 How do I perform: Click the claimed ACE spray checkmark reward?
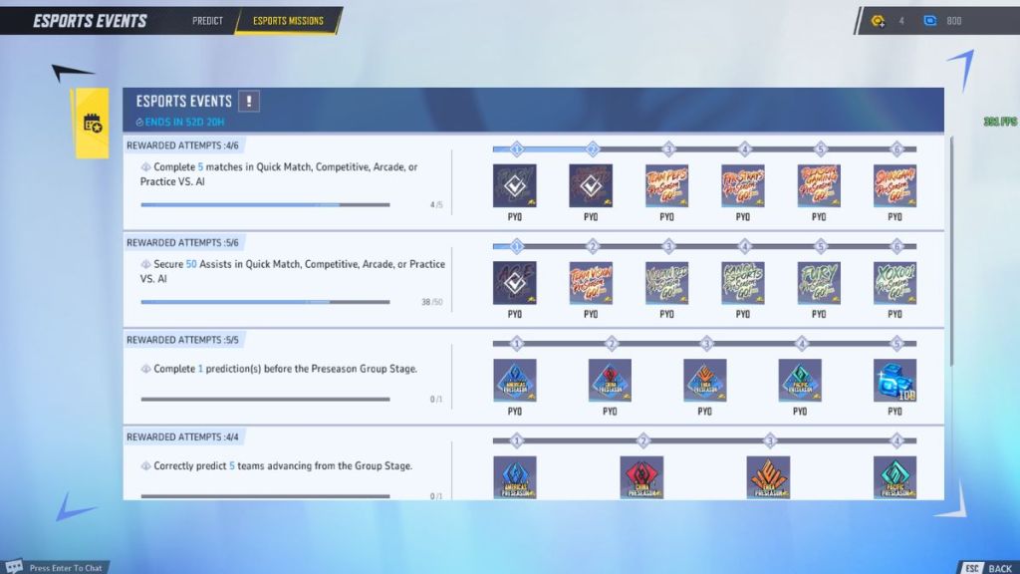pos(515,283)
